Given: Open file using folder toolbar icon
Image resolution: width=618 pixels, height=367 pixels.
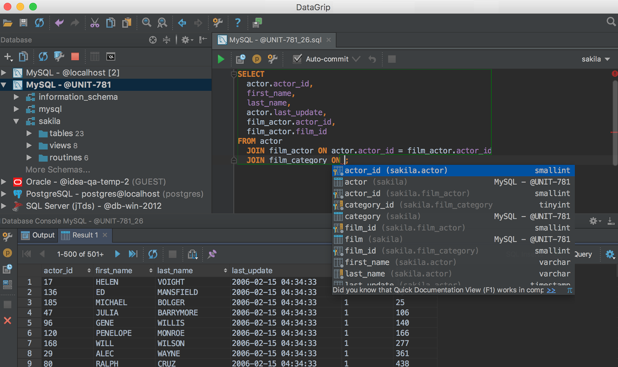Looking at the screenshot, I should pos(8,23).
